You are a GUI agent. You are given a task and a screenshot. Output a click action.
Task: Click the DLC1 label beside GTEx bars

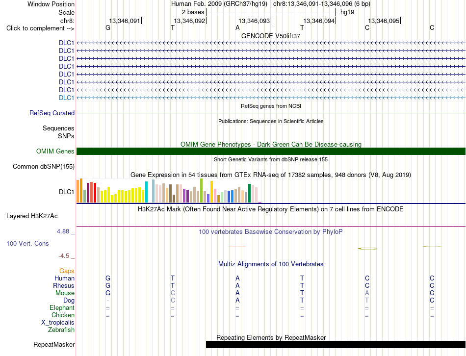pyautogui.click(x=66, y=192)
